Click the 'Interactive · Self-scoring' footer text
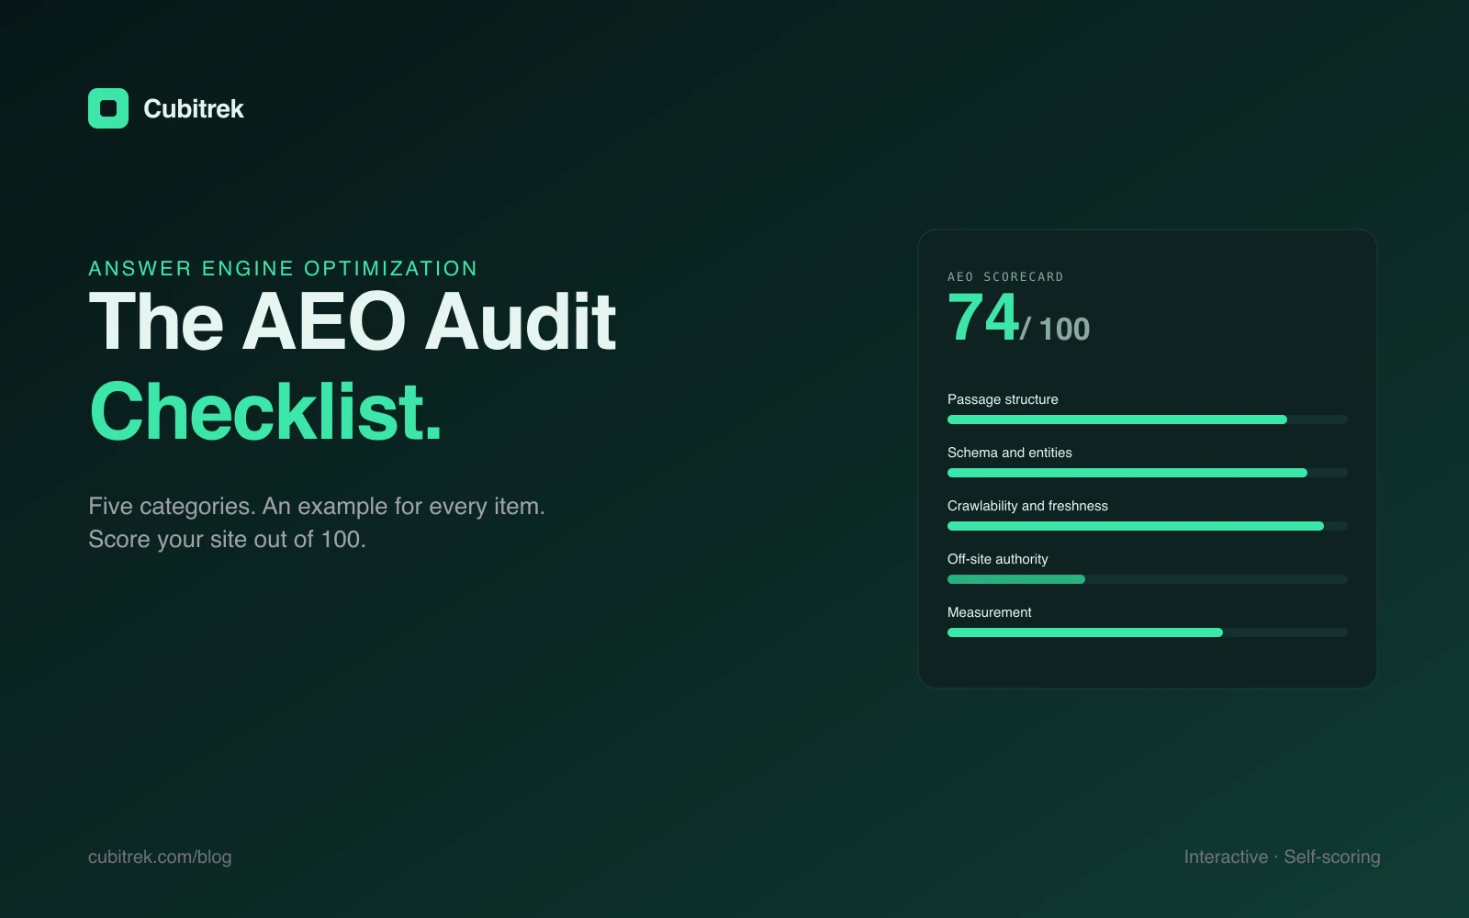Image resolution: width=1469 pixels, height=918 pixels. 1282,856
